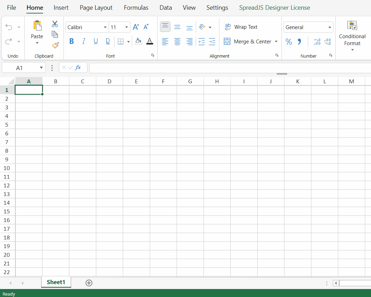Activate the Format Painter brush

(x=56, y=45)
